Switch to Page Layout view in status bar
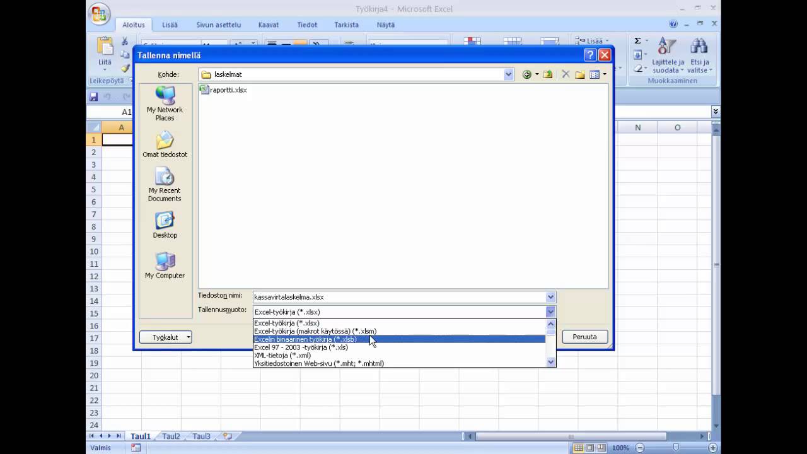 [x=591, y=448]
